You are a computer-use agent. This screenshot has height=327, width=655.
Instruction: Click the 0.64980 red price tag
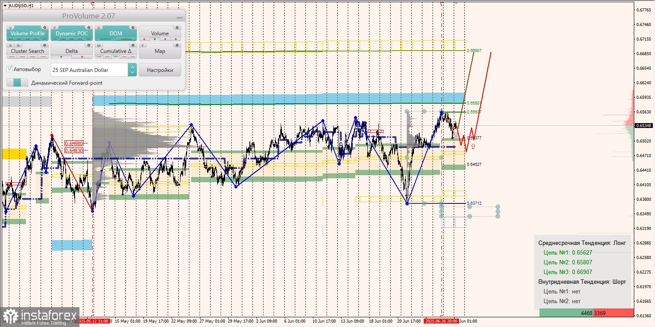[73, 143]
